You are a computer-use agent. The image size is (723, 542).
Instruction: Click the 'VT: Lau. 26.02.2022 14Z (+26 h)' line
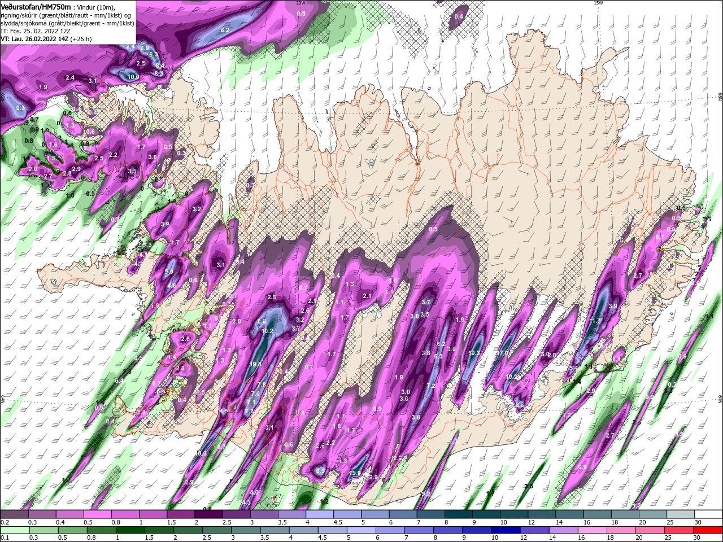pyautogui.click(x=46, y=38)
